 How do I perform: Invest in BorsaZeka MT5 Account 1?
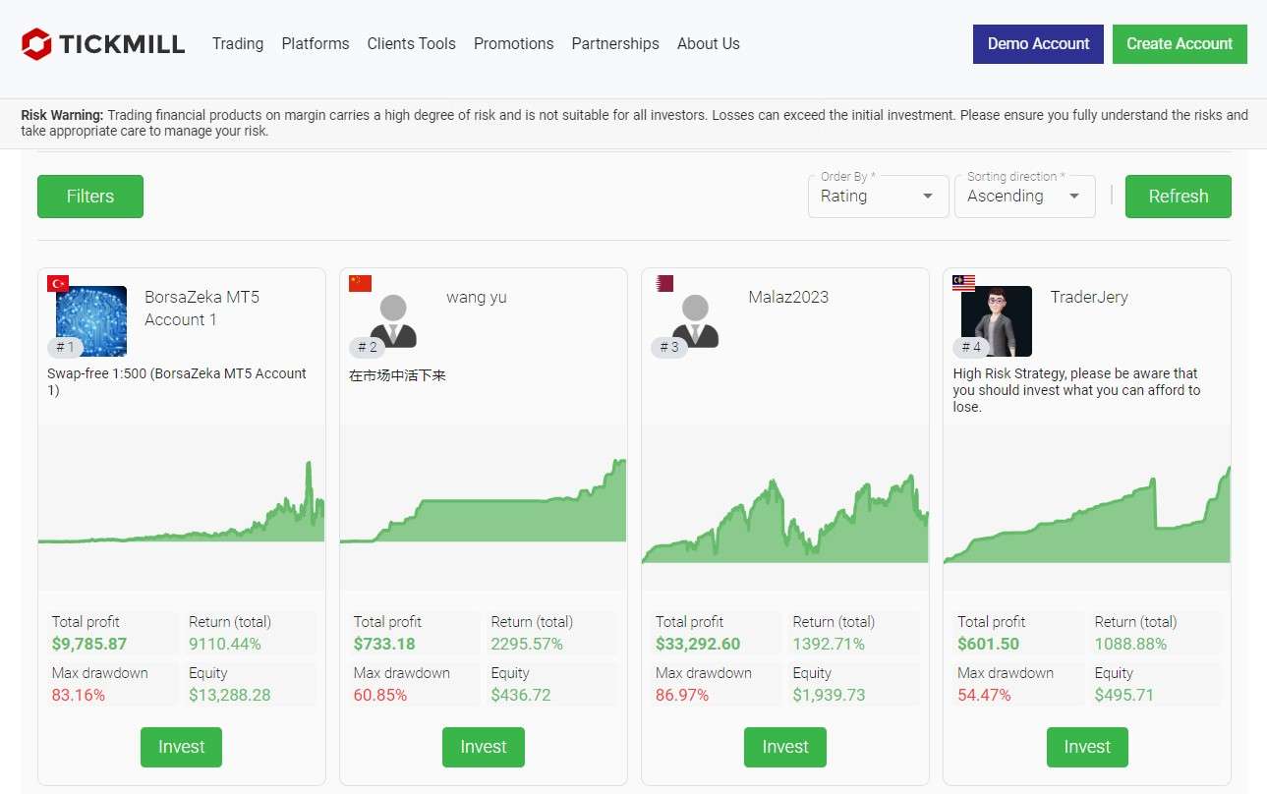coord(182,747)
